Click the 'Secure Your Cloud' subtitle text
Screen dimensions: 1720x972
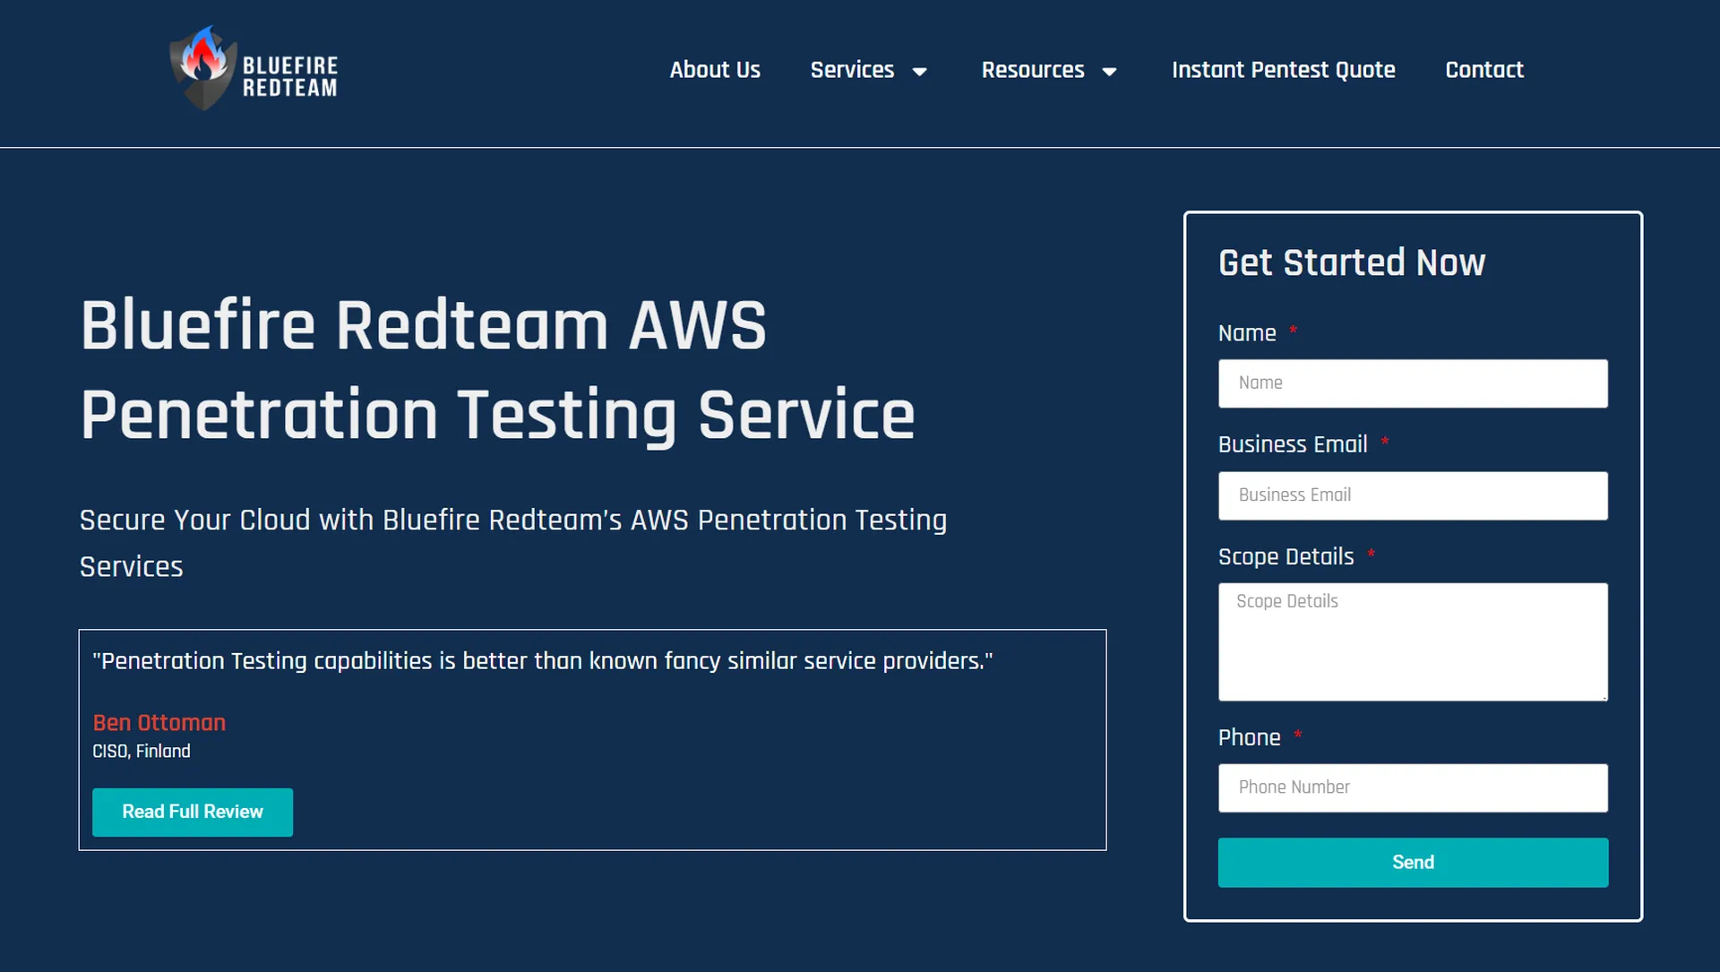click(x=513, y=543)
